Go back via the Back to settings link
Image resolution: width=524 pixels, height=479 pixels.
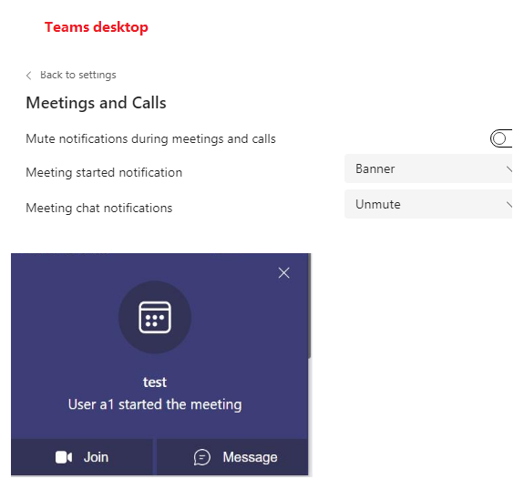click(77, 75)
